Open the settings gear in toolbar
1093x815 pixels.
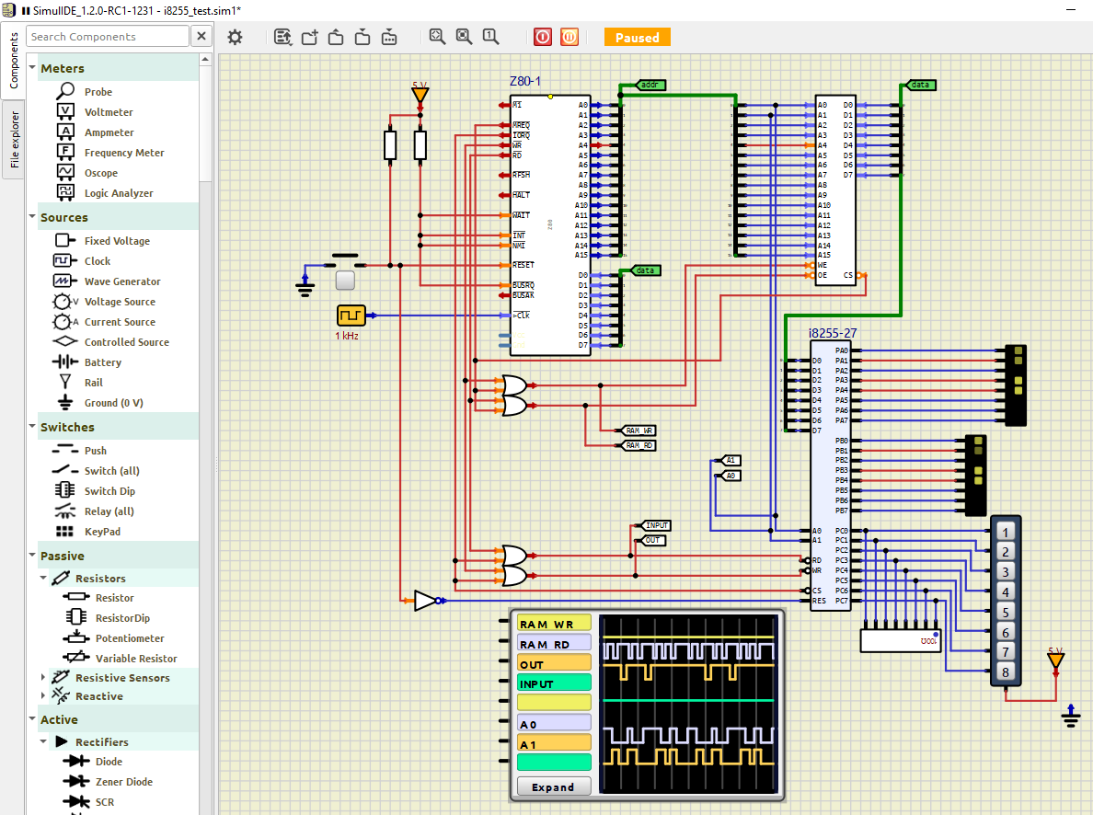click(x=236, y=37)
